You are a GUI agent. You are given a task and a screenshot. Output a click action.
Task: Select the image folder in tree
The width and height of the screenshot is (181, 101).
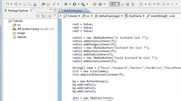(21, 33)
